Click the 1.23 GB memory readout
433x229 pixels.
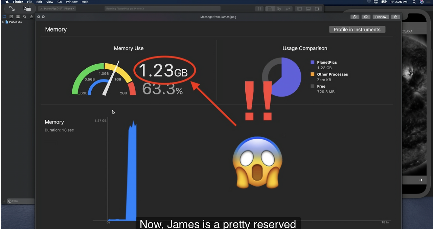[163, 71]
